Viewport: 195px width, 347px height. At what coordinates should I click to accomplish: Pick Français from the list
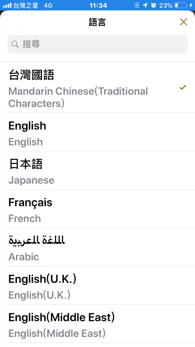click(x=97, y=209)
